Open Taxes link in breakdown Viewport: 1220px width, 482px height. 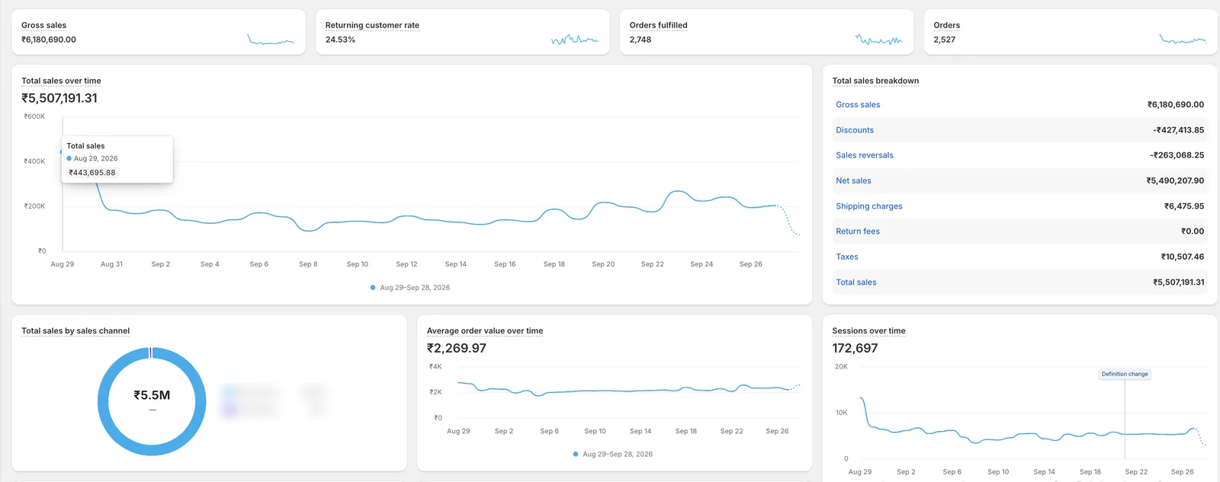click(x=847, y=257)
